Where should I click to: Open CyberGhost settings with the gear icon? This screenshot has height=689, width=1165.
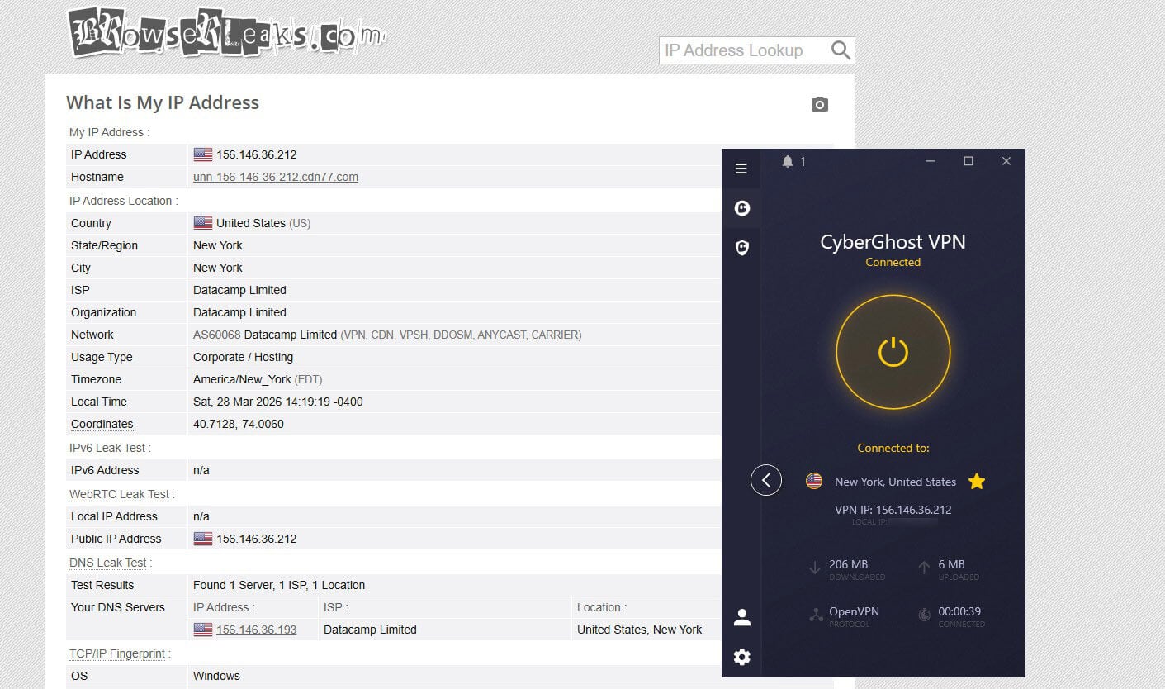click(x=741, y=656)
